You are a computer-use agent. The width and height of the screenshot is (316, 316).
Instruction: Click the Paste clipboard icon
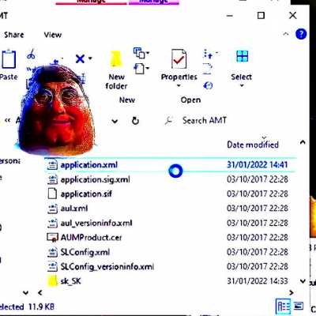coord(9,58)
